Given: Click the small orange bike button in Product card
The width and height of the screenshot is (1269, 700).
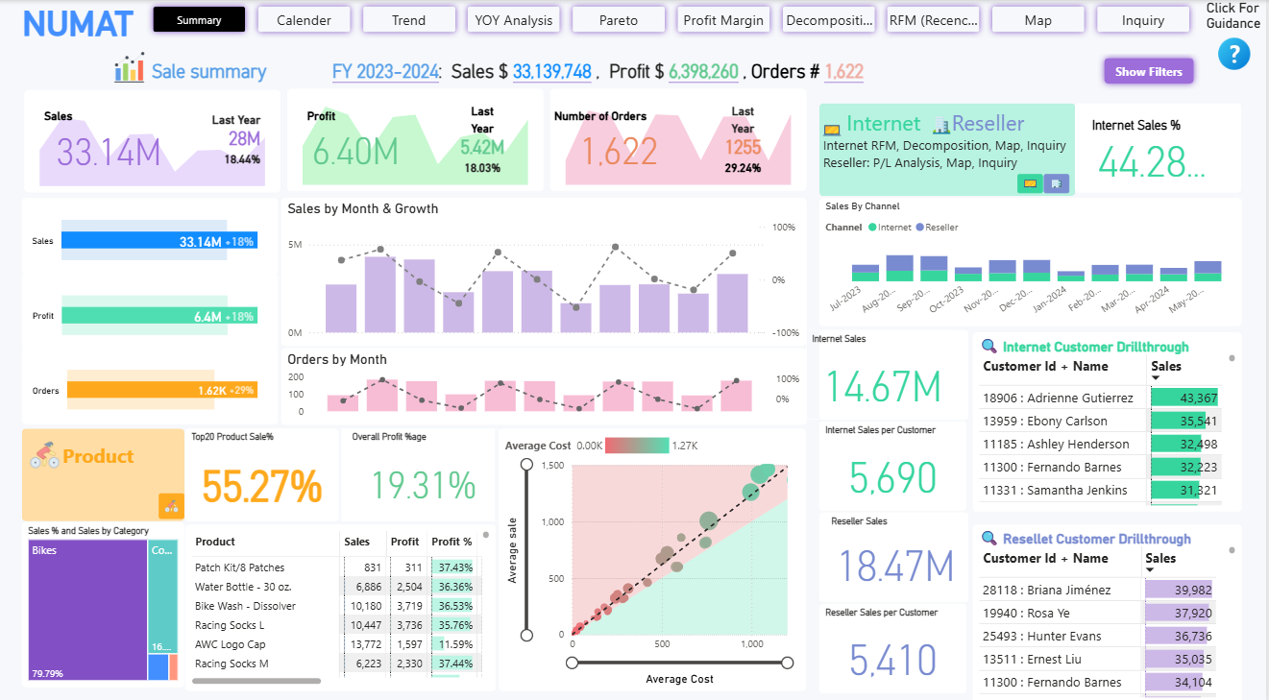Looking at the screenshot, I should pos(171,506).
